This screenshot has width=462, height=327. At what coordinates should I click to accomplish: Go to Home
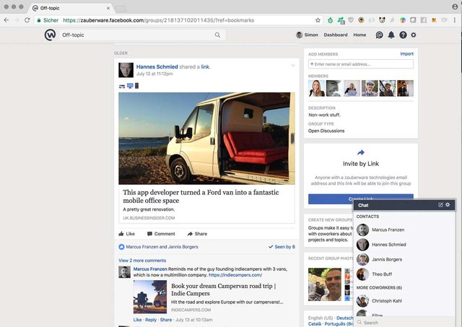(x=359, y=35)
